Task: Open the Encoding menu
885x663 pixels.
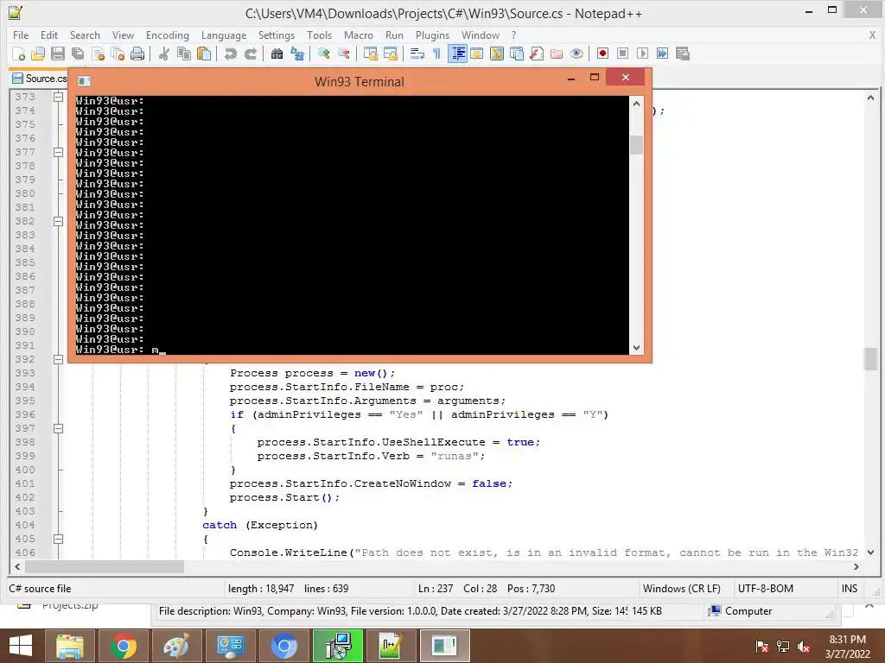Action: (168, 35)
